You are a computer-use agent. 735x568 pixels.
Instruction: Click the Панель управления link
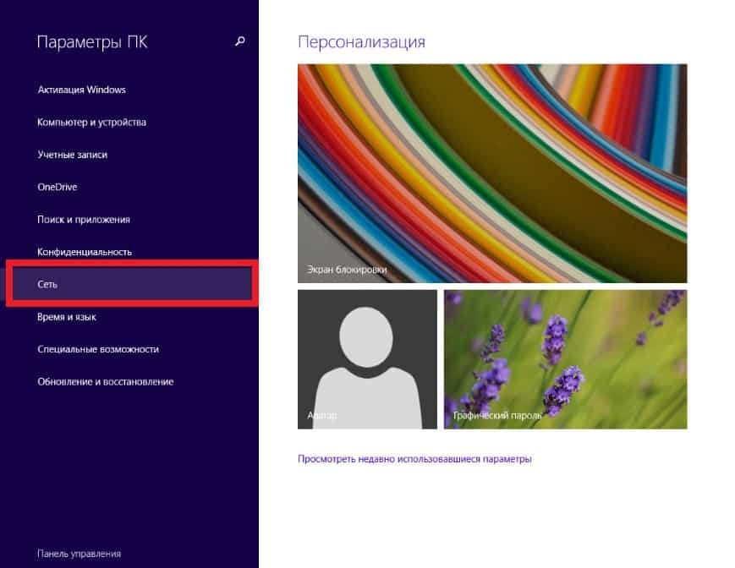tap(79, 554)
